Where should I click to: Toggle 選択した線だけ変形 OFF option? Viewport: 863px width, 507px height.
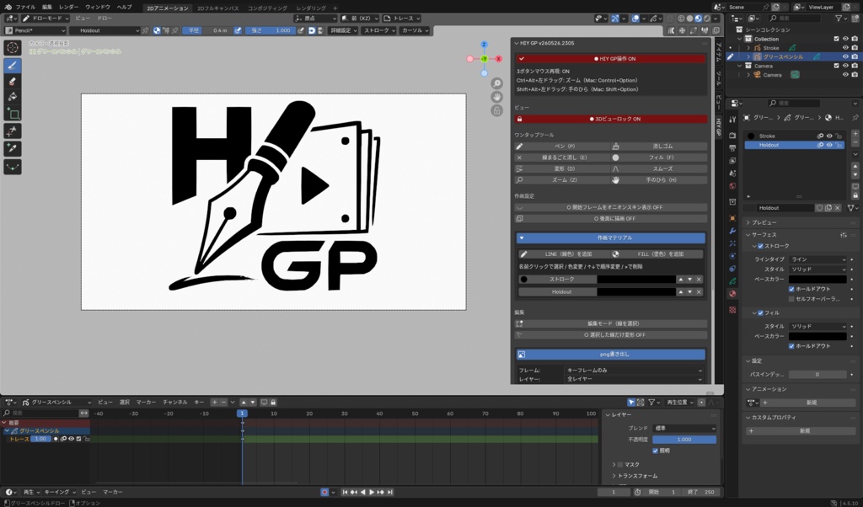click(610, 334)
